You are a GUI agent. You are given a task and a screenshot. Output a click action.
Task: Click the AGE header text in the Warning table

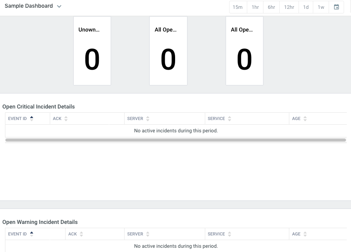pos(296,234)
